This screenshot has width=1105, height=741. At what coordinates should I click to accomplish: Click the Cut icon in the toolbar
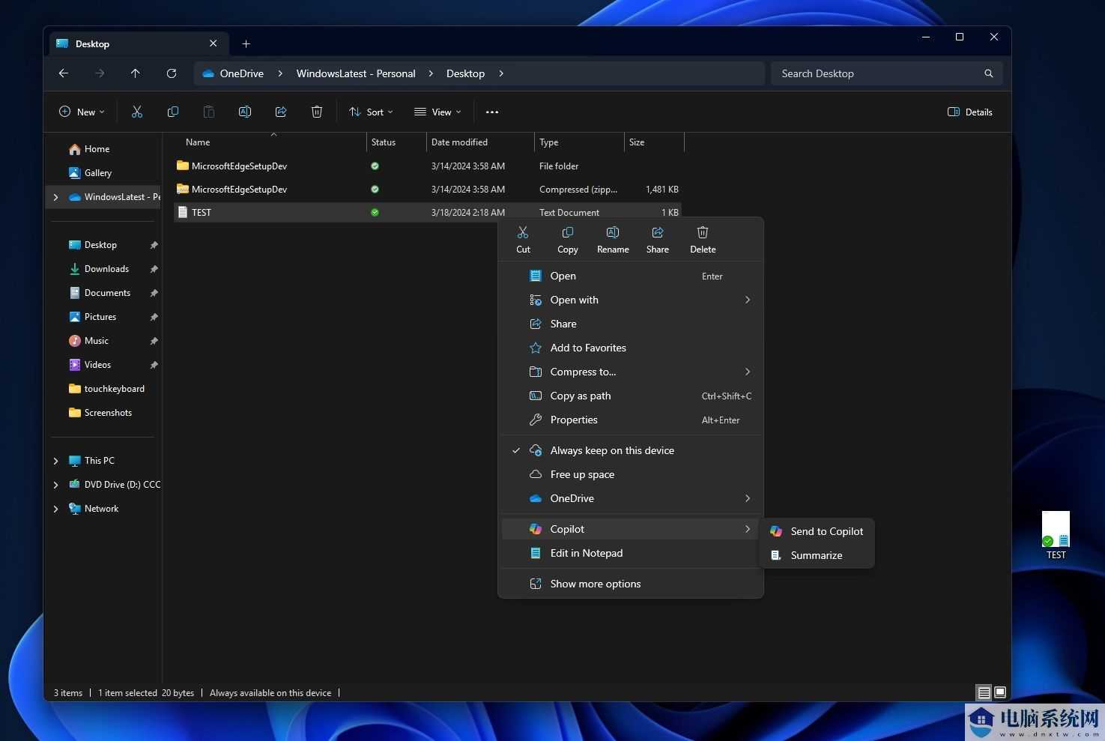click(x=137, y=112)
